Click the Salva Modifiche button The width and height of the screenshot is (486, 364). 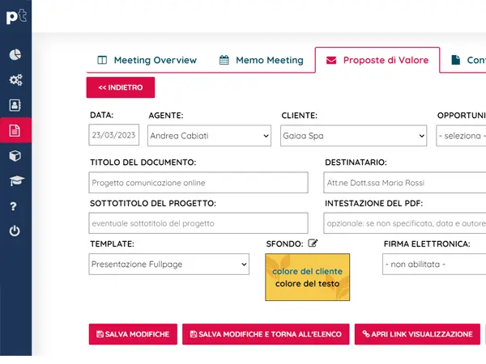132,334
